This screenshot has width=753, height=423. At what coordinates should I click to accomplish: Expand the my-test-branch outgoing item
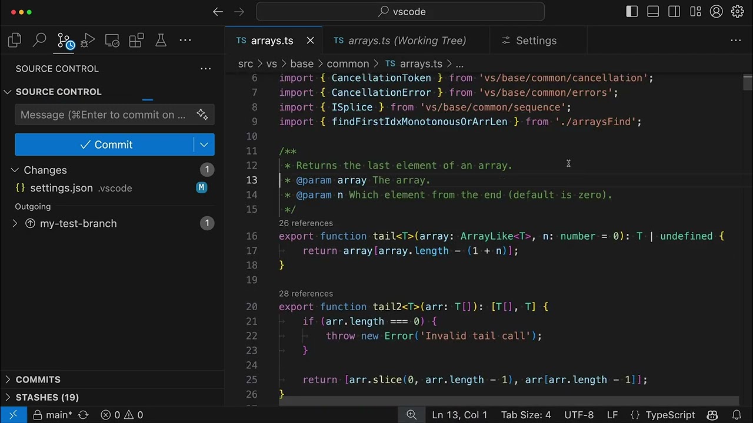coord(15,223)
